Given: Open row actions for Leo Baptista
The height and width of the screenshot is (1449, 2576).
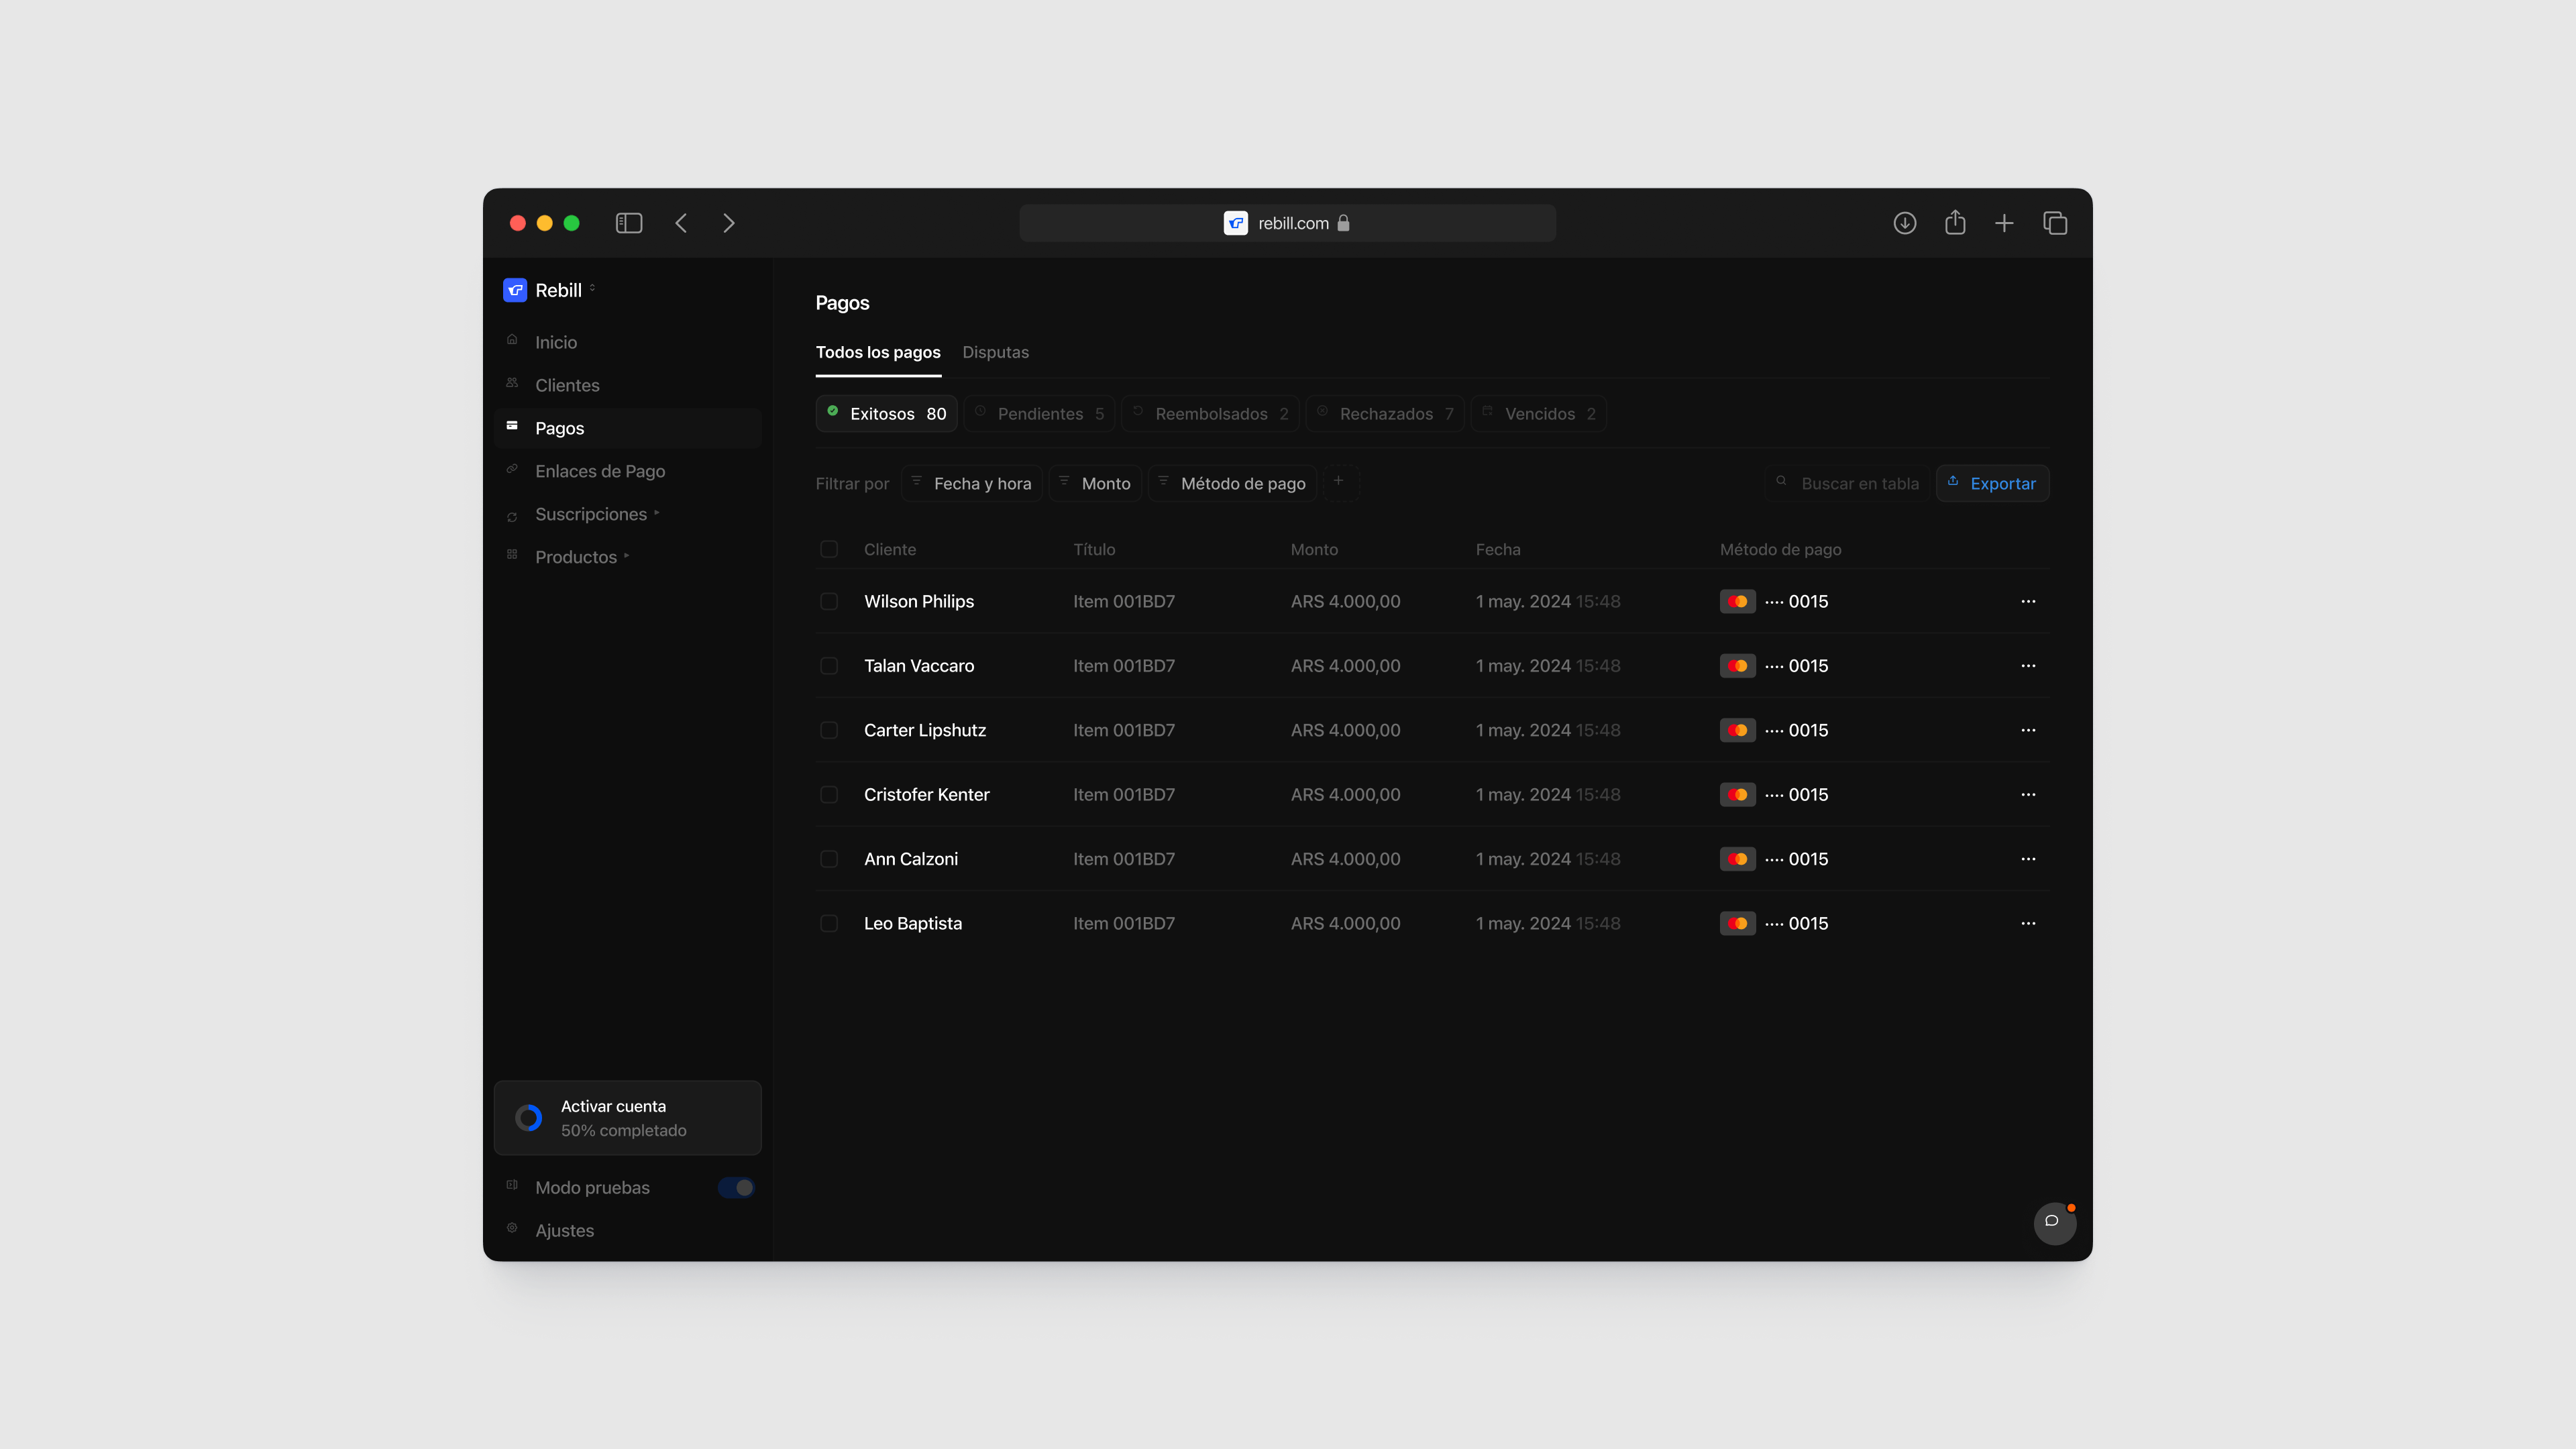Looking at the screenshot, I should [x=2028, y=924].
